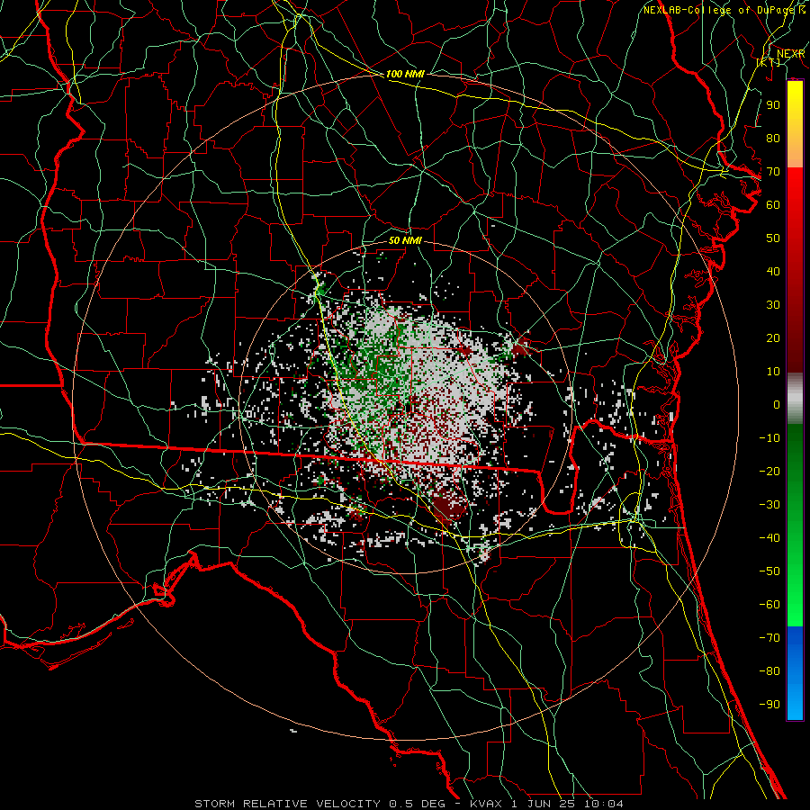
Task: Click the [KT] units label above the color bar
Action: (769, 62)
